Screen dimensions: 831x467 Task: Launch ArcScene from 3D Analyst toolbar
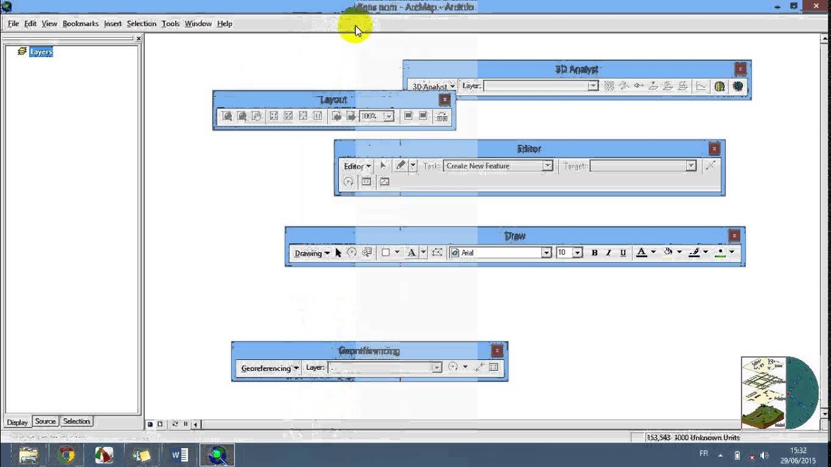[x=719, y=86]
